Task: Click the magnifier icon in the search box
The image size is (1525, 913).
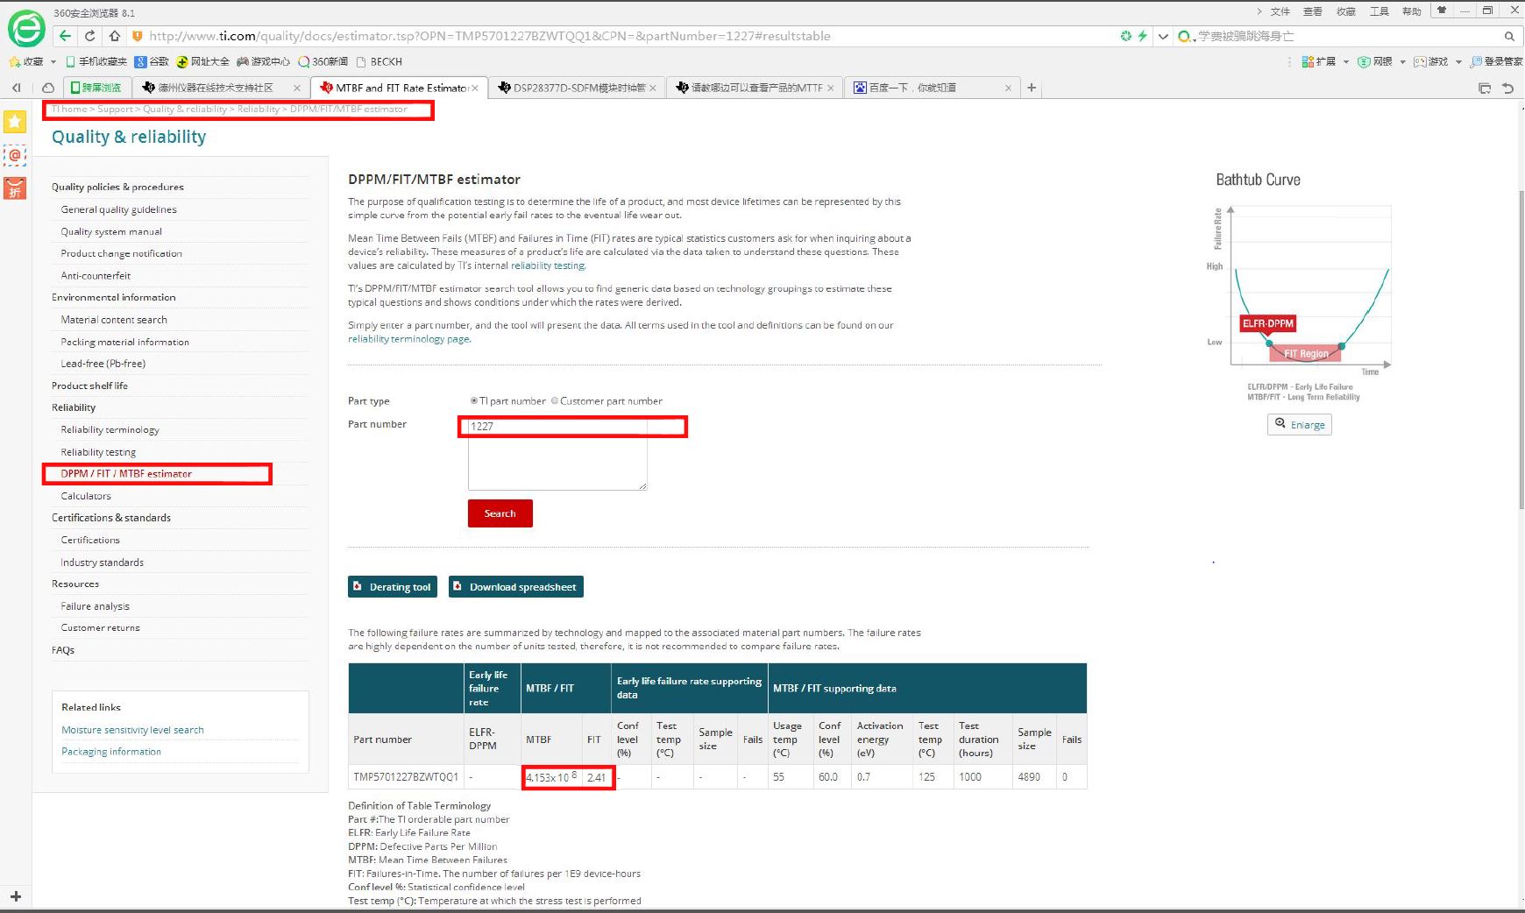Action: pos(1509,36)
